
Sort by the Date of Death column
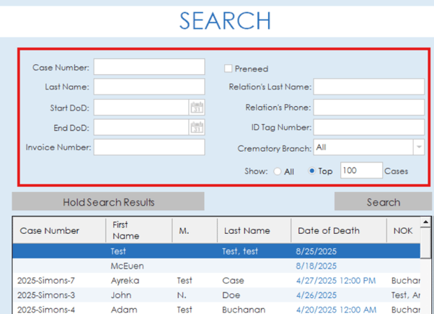[328, 231]
